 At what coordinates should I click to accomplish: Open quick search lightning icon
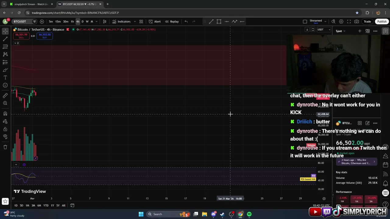point(333,22)
